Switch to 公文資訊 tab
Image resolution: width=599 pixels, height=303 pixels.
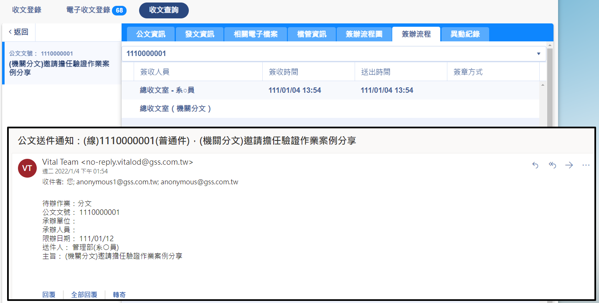151,34
